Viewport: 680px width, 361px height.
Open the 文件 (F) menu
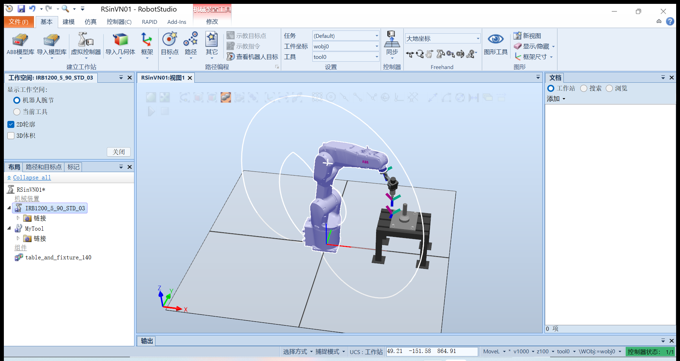tap(19, 22)
